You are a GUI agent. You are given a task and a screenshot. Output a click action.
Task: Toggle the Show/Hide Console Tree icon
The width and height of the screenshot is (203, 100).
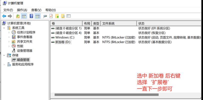tap(24, 16)
